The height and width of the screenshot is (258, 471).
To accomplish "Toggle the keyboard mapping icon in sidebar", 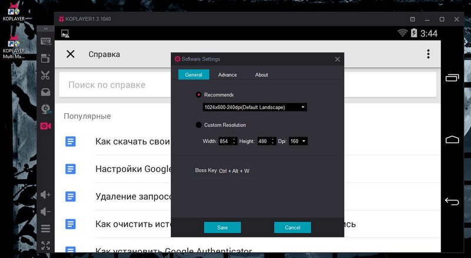I will pyautogui.click(x=46, y=41).
